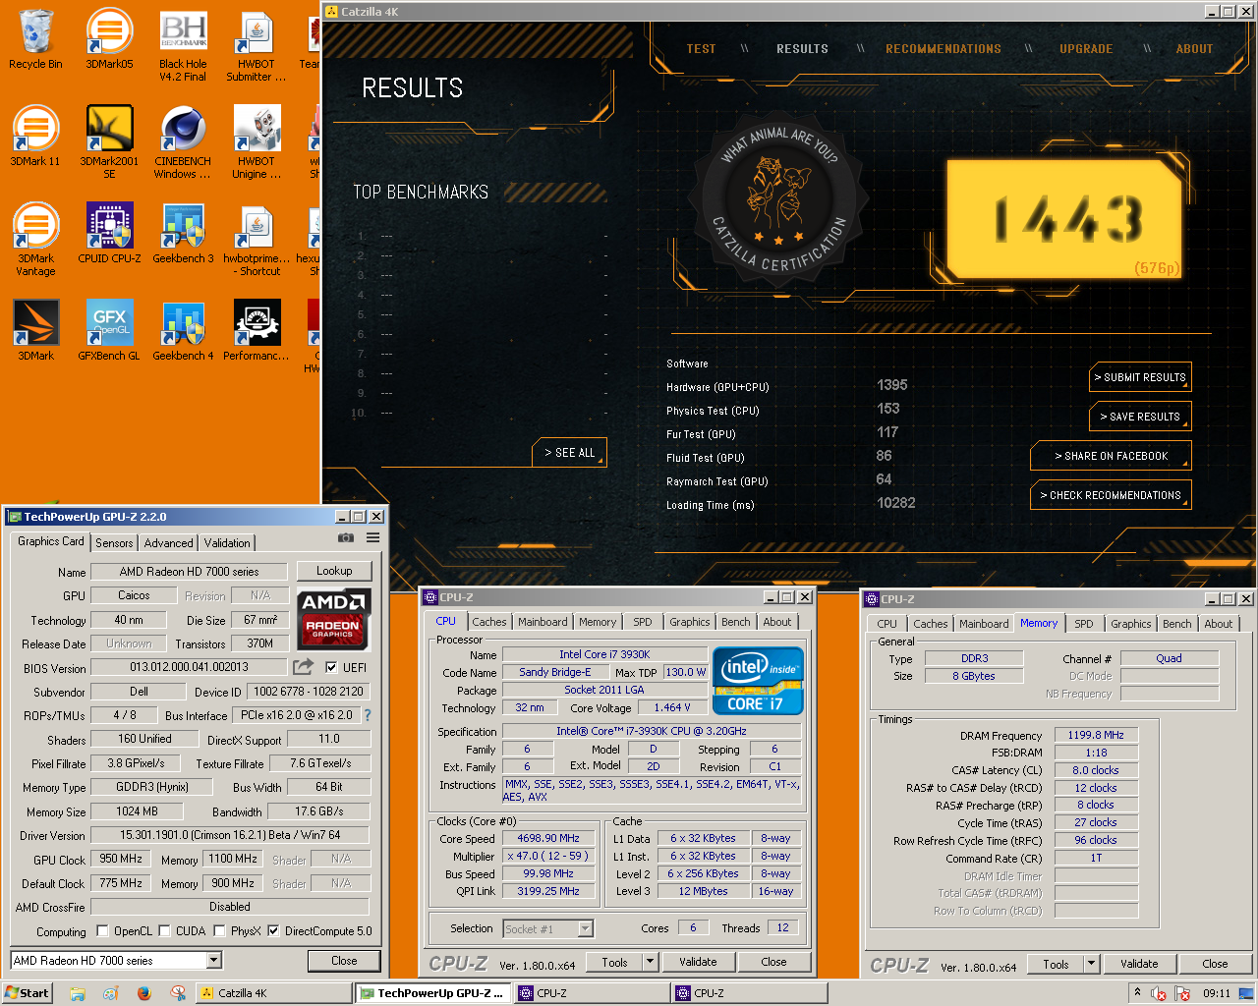Switch to Catzilla 4K taskbar item
This screenshot has width=1258, height=1006.
point(273,993)
